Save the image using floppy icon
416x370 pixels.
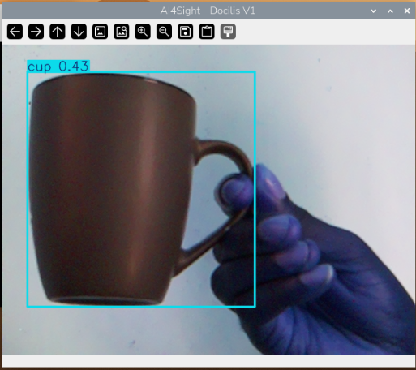186,32
